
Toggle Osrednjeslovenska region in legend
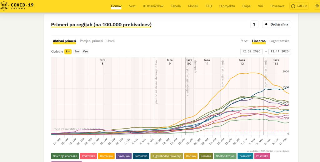tap(65, 156)
